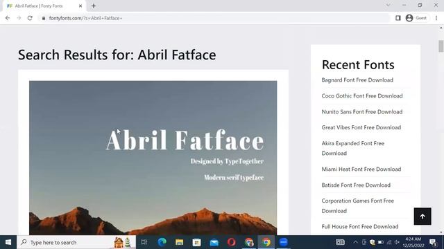Image resolution: width=444 pixels, height=249 pixels.
Task: Click the scrollbar up arrow
Action: point(441,28)
